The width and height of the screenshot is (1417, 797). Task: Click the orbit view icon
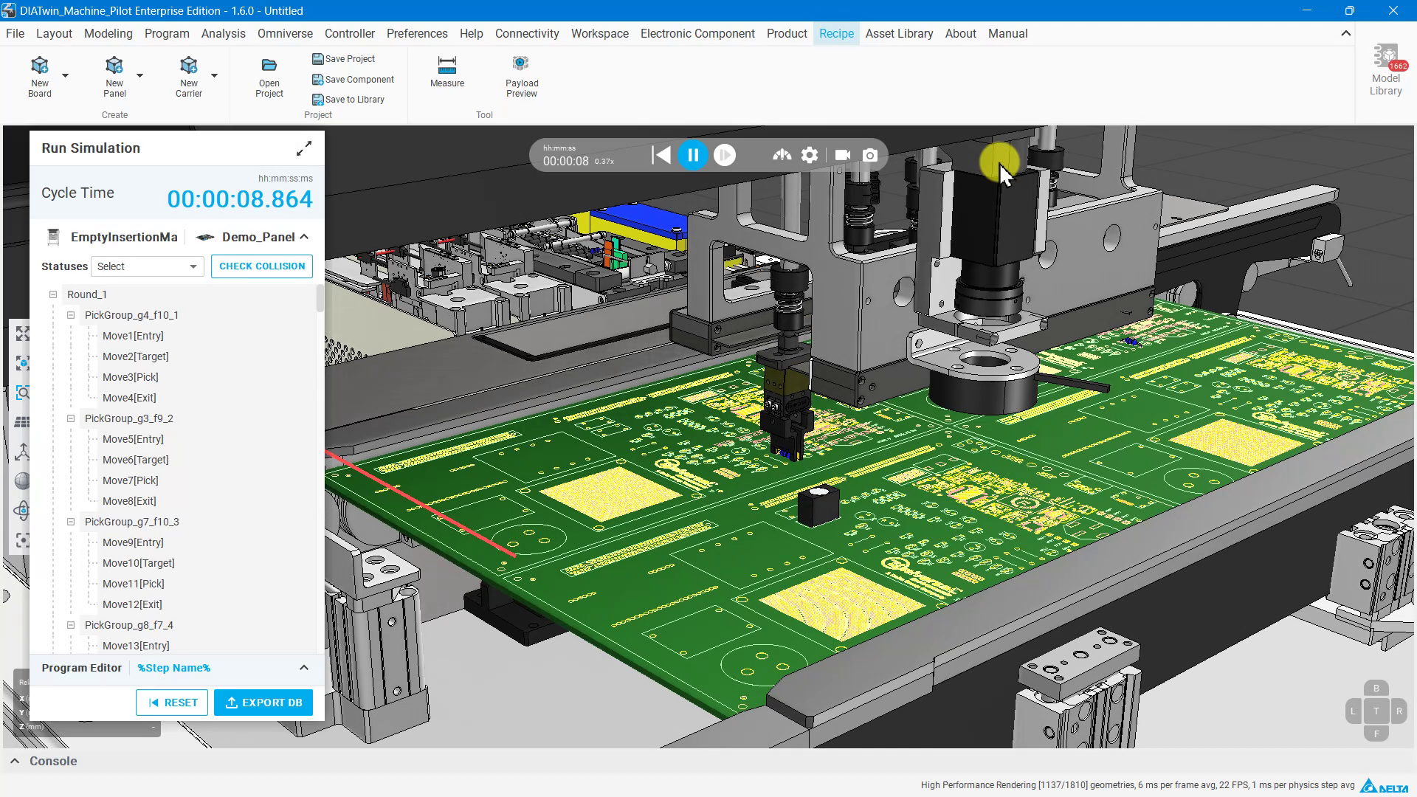click(x=23, y=511)
